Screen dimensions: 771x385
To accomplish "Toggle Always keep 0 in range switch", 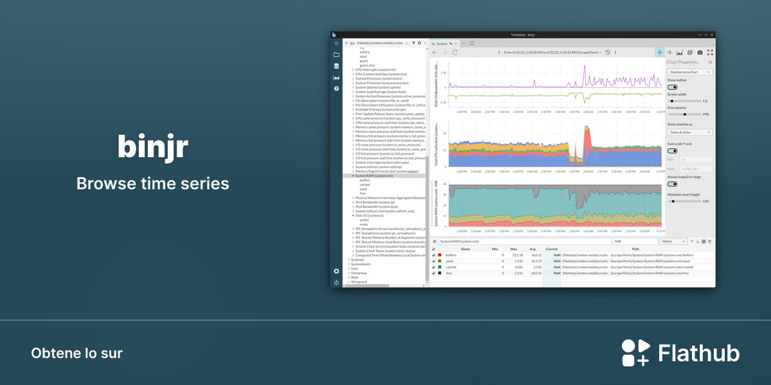I will (672, 184).
